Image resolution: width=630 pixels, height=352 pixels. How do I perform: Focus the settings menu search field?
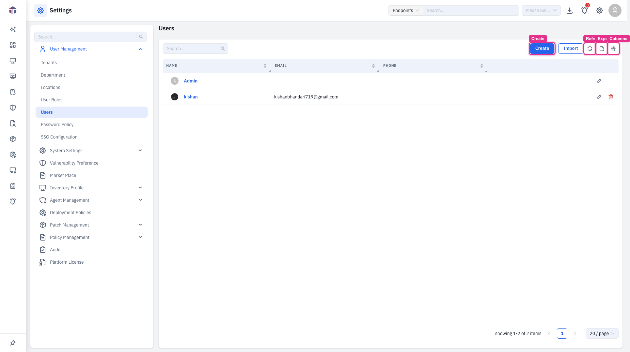click(85, 37)
